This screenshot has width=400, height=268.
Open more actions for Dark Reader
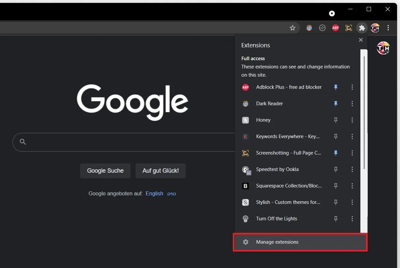tap(352, 104)
